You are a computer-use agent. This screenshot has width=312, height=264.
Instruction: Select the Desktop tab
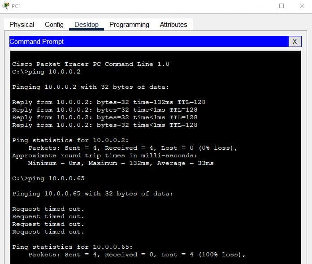tap(87, 25)
